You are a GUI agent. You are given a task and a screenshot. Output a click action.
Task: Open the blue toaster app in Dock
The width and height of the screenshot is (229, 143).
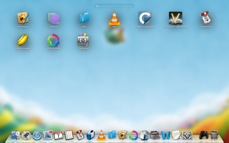pos(91,135)
